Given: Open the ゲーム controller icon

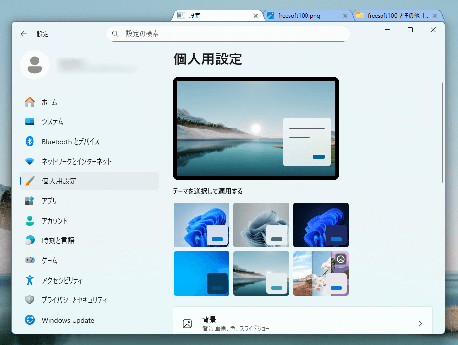Looking at the screenshot, I should (x=30, y=260).
